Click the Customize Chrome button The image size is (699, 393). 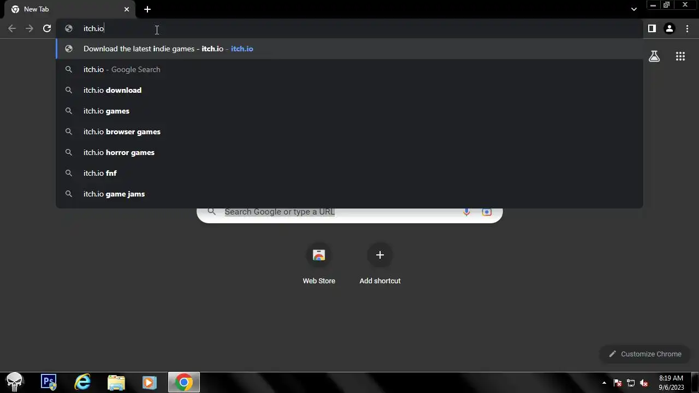[645, 354]
